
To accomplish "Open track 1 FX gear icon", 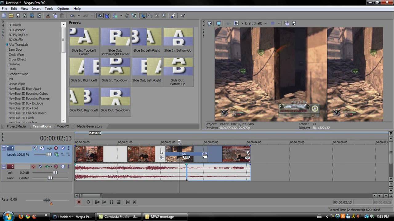I will click(56, 148).
